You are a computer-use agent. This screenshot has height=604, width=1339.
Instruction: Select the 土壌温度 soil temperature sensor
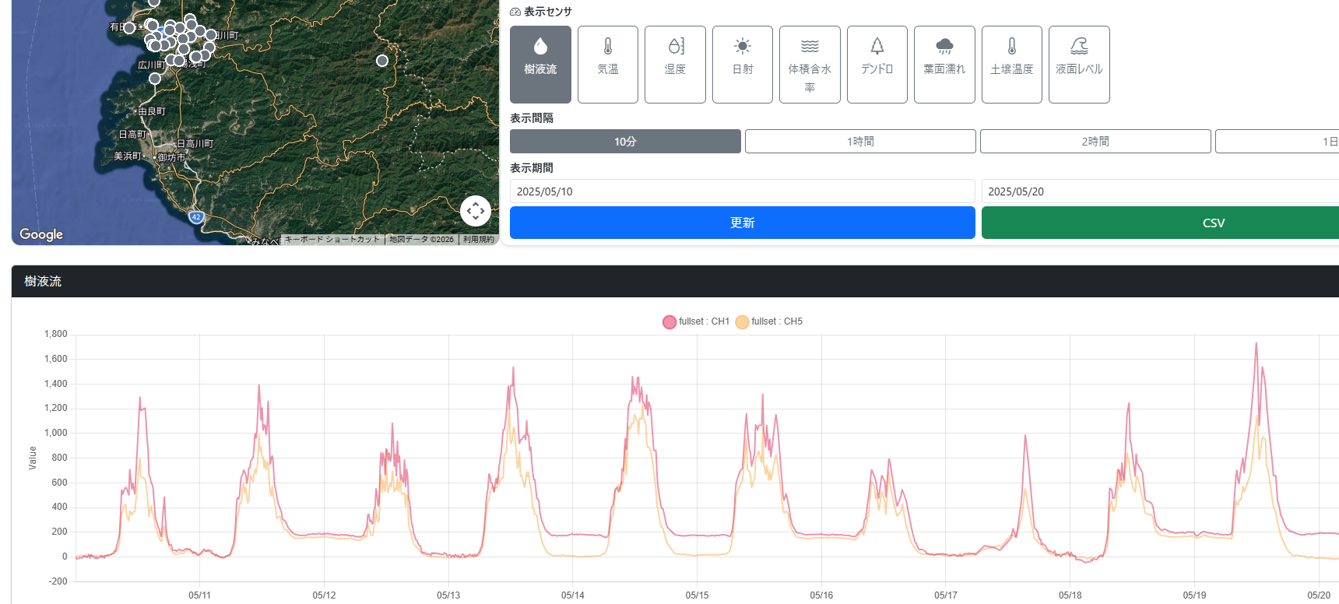1012,65
